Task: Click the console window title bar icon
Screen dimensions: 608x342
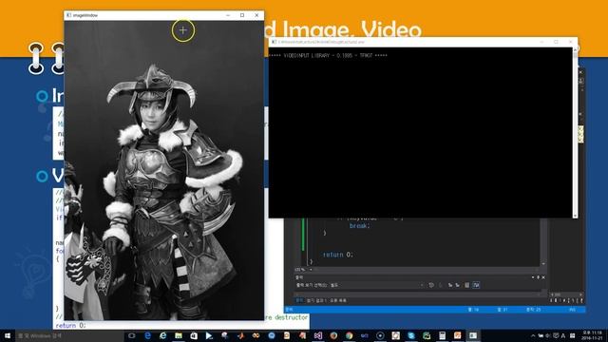Action: (274, 42)
